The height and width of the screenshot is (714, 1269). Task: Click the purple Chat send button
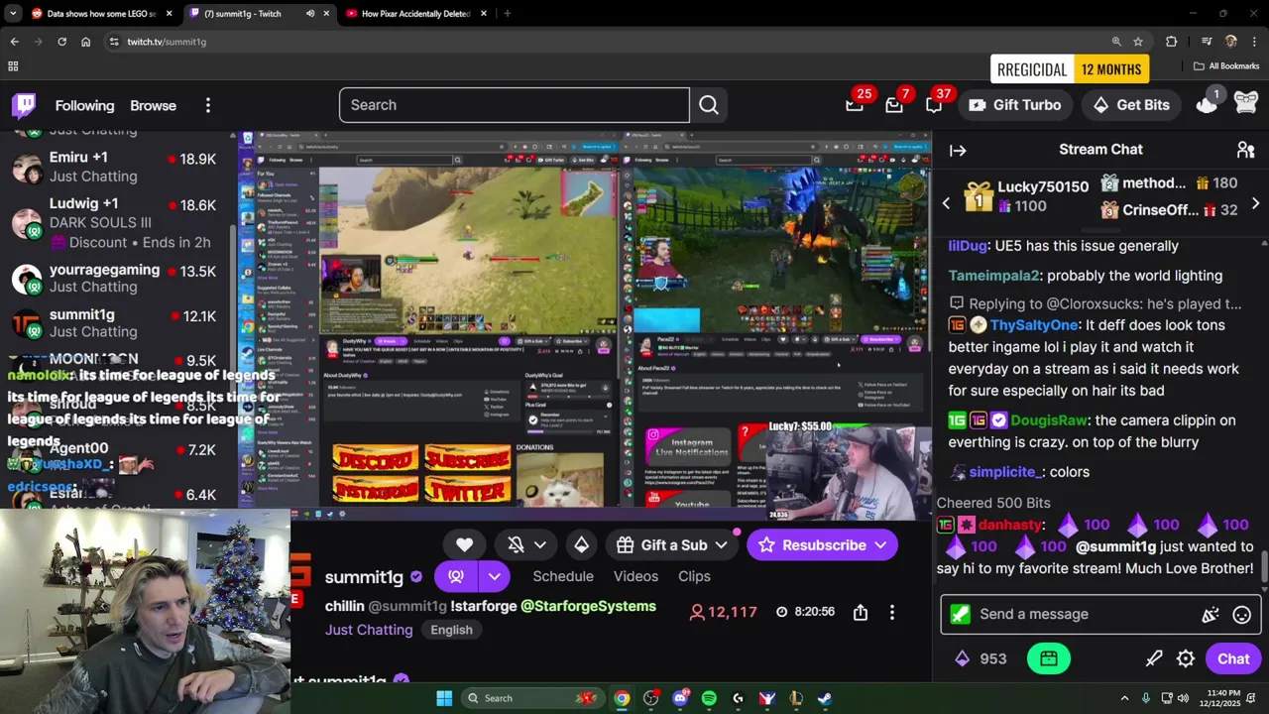pos(1233,658)
